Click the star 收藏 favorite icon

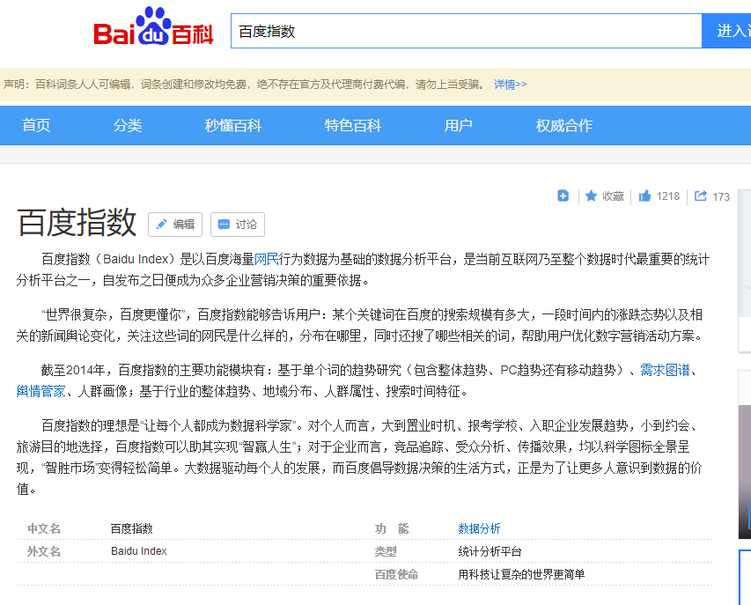click(591, 196)
